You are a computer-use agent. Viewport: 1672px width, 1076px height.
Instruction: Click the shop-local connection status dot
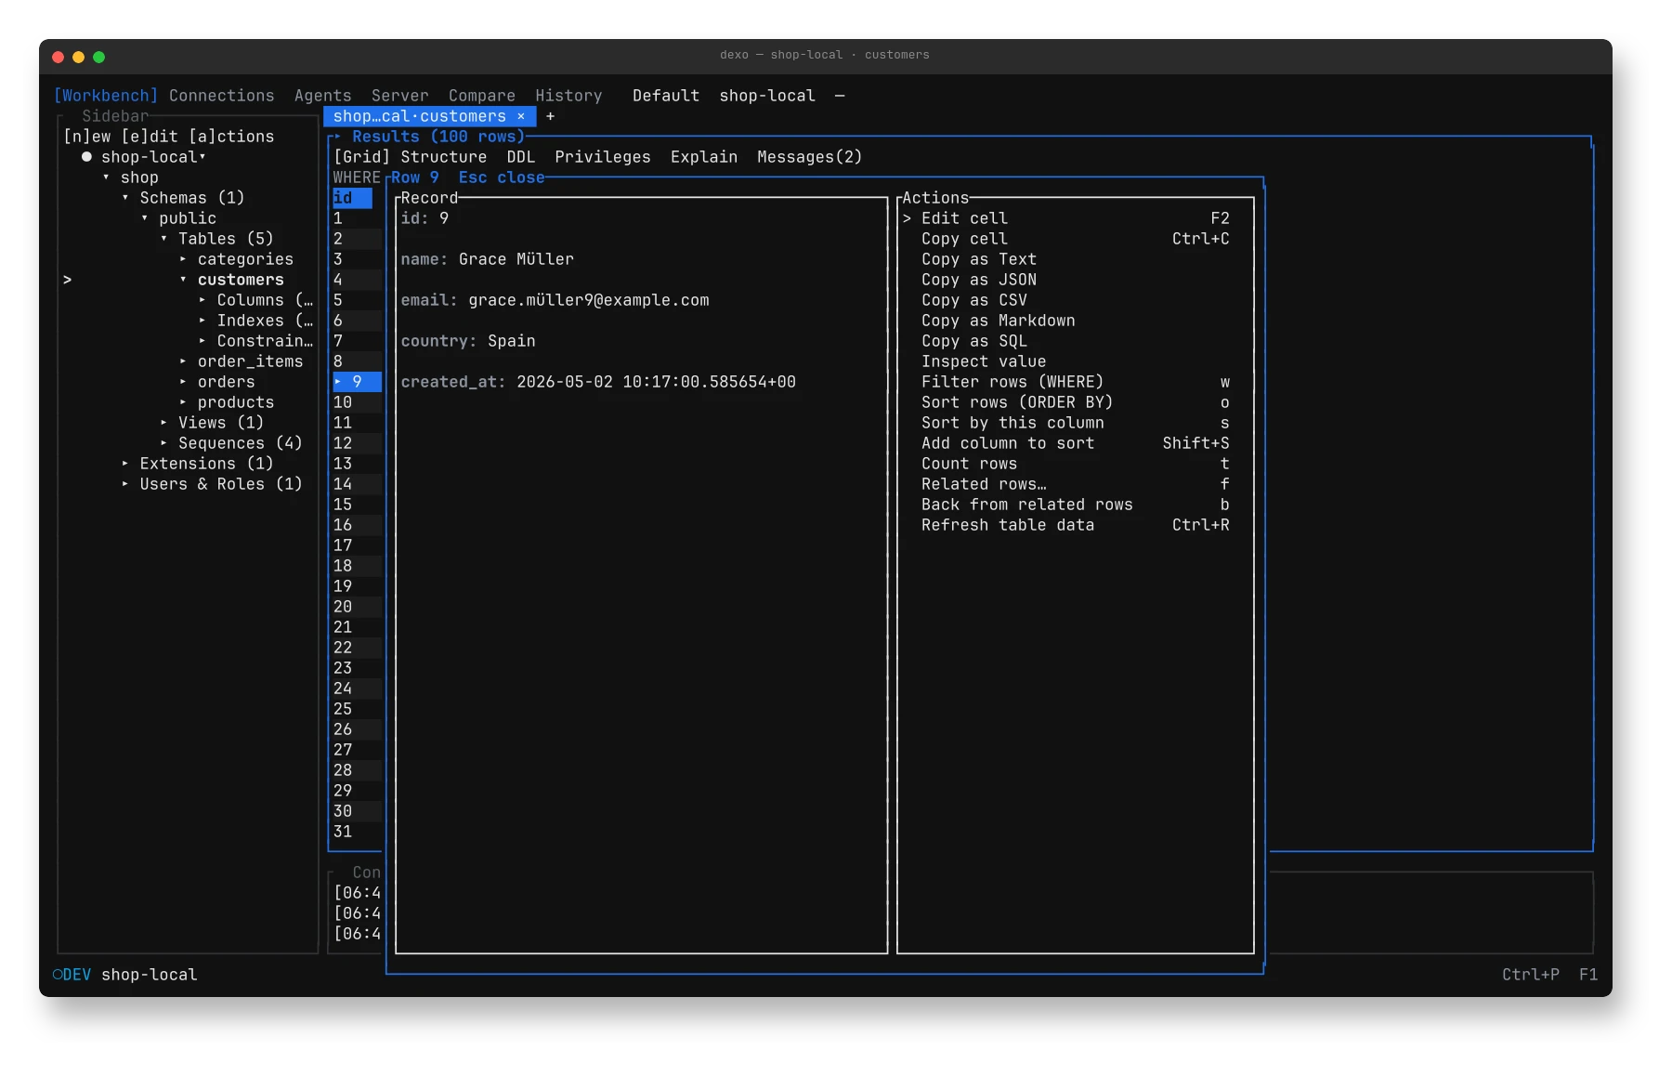86,157
